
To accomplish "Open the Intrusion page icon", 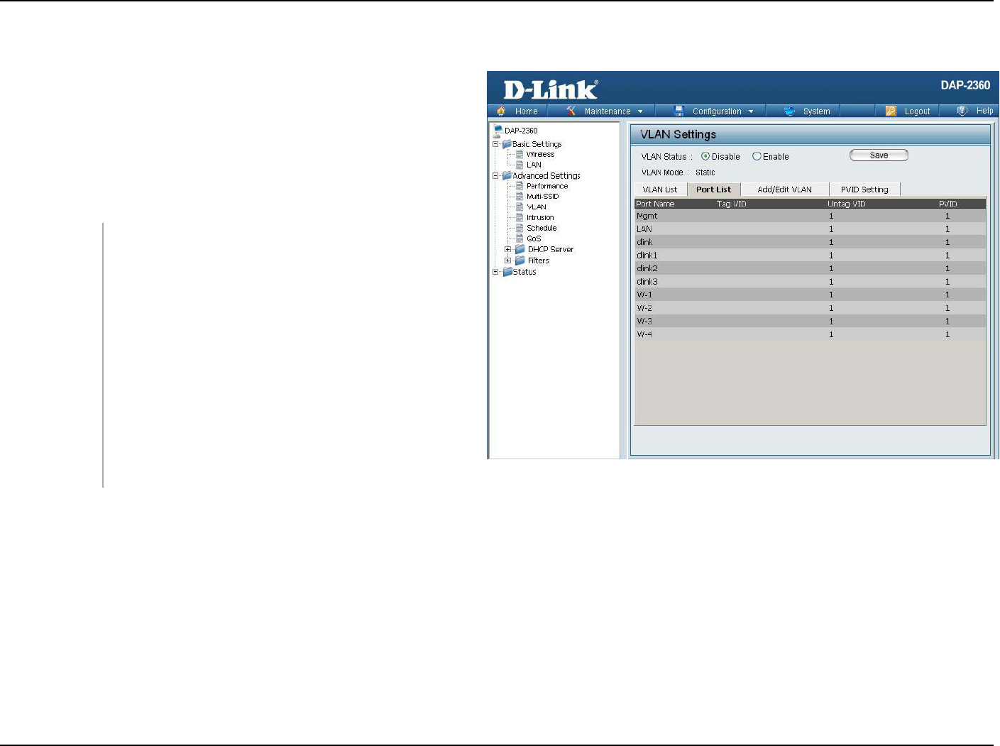I will 520,218.
